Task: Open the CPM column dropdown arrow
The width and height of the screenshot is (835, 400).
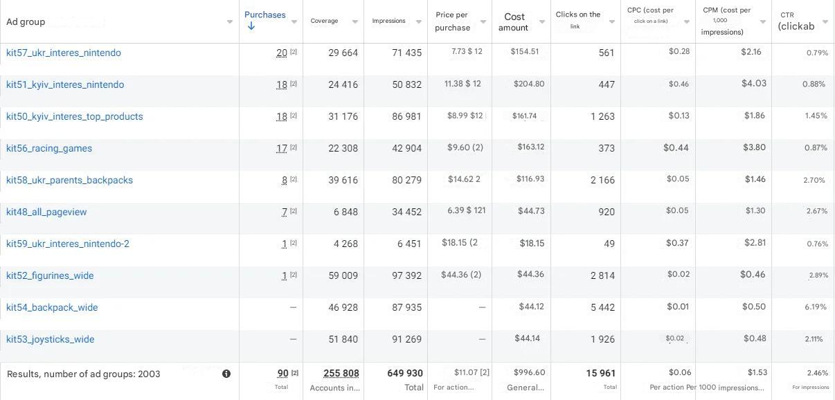Action: tap(763, 22)
